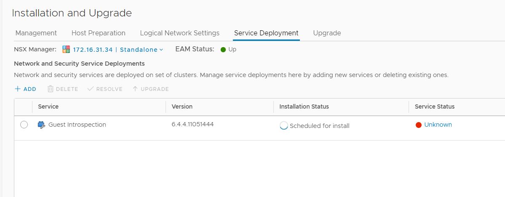Click the installation spinner icon
This screenshot has width=505, height=197.
[284, 125]
